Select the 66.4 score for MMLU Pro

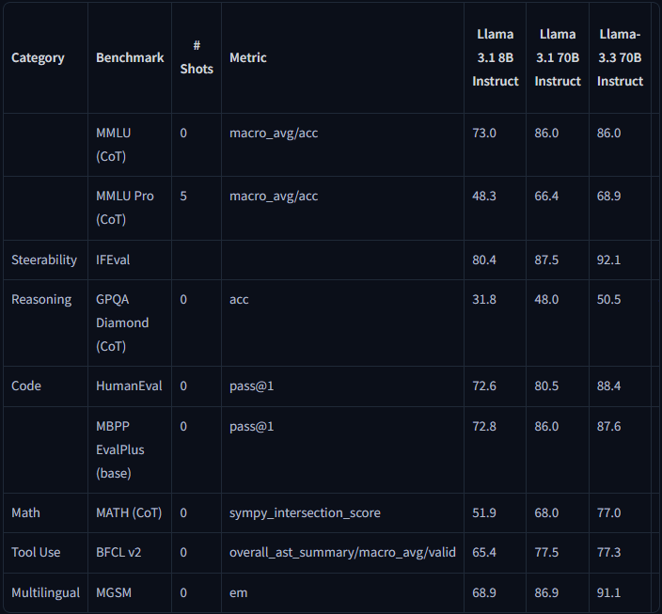546,196
